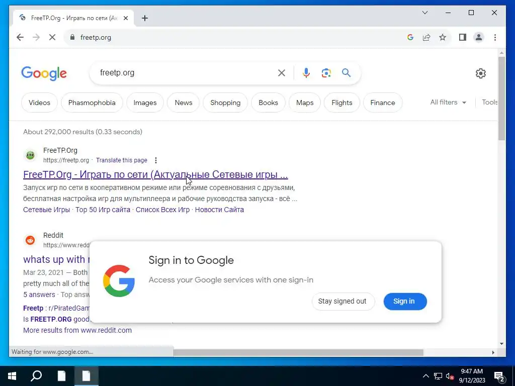The width and height of the screenshot is (515, 386).
Task: Open Сетевые Игры sitelink
Action: coord(46,210)
